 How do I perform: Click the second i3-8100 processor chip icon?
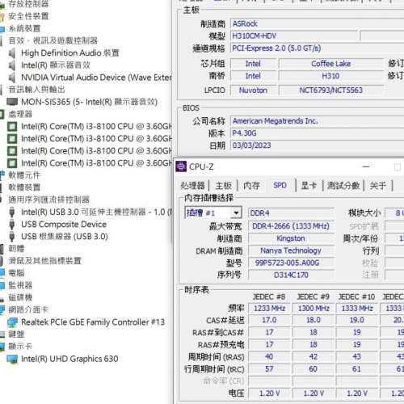(x=12, y=139)
